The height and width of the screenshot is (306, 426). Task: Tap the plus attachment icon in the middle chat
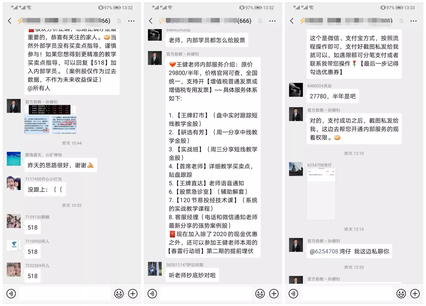(274, 294)
